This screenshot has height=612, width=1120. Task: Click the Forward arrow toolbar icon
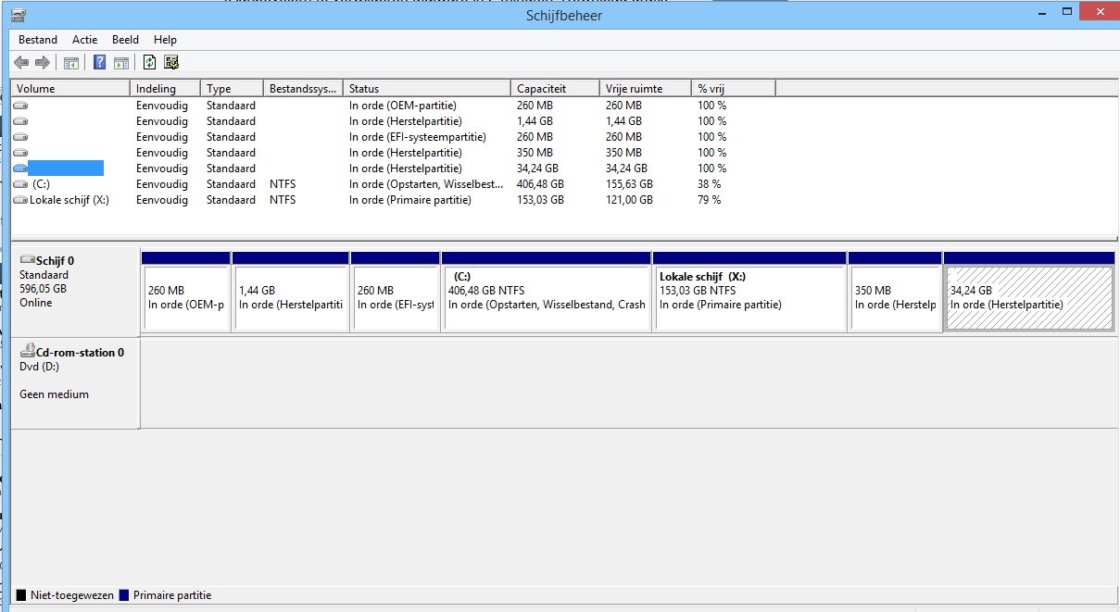click(x=42, y=63)
